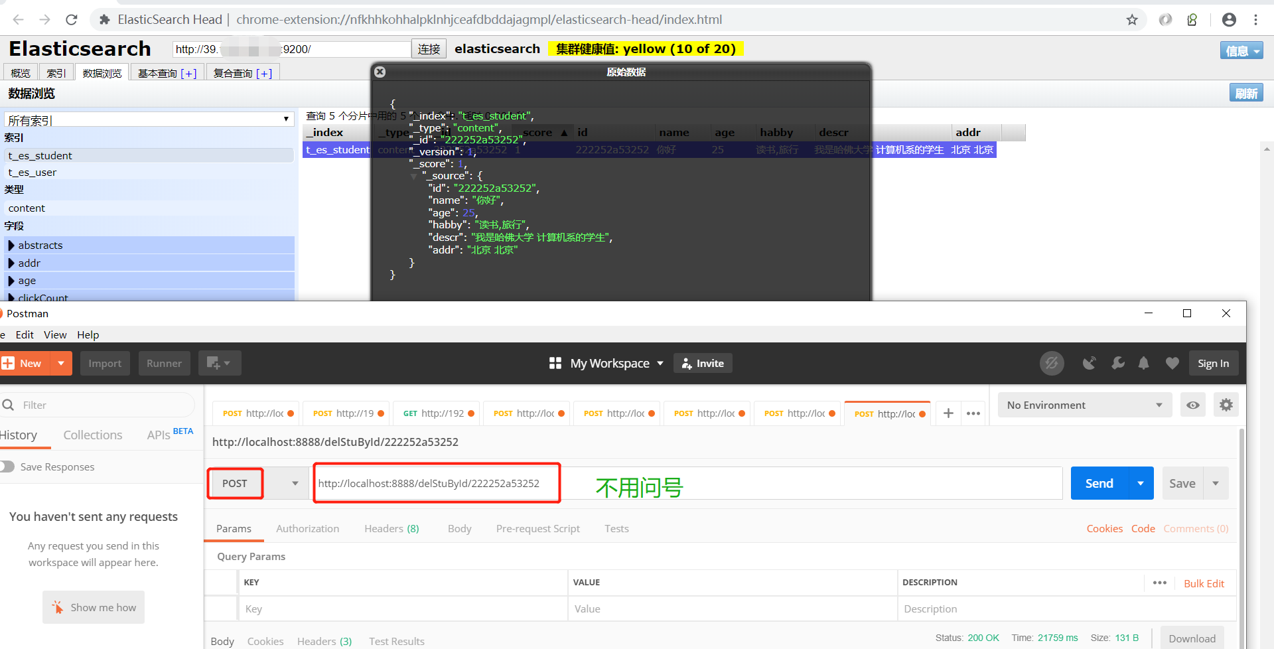Click Sign In in Postman
This screenshot has width=1274, height=649.
click(1213, 363)
